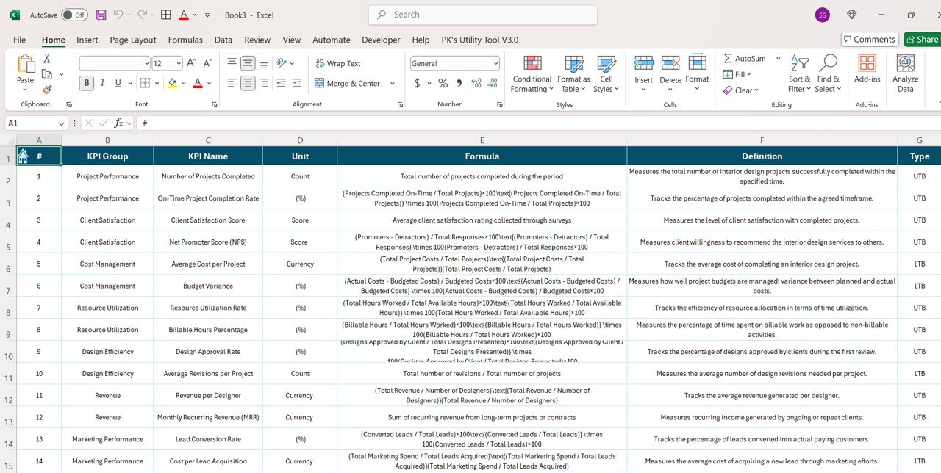This screenshot has height=473, width=941.
Task: Click the Paste clipboard icon
Action: tap(26, 65)
